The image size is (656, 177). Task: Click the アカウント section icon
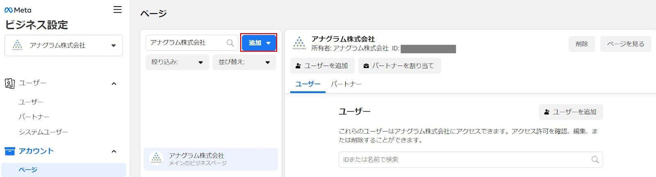[x=10, y=151]
